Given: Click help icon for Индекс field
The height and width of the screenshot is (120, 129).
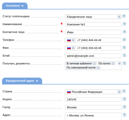Looking at the screenshot, I should pyautogui.click(x=124, y=99).
